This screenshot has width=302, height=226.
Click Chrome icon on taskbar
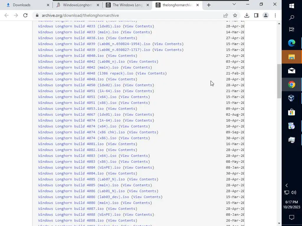[292, 84]
